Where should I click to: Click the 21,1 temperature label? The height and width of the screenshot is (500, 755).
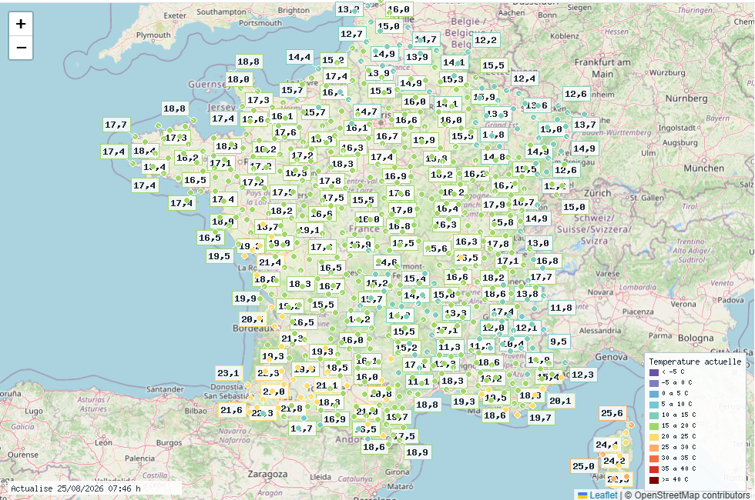pos(327,385)
